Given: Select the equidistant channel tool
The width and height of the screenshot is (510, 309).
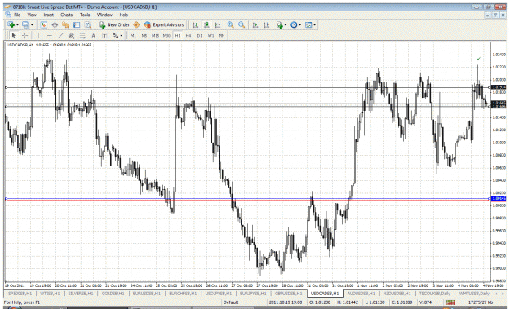Looking at the screenshot, I should pos(72,35).
